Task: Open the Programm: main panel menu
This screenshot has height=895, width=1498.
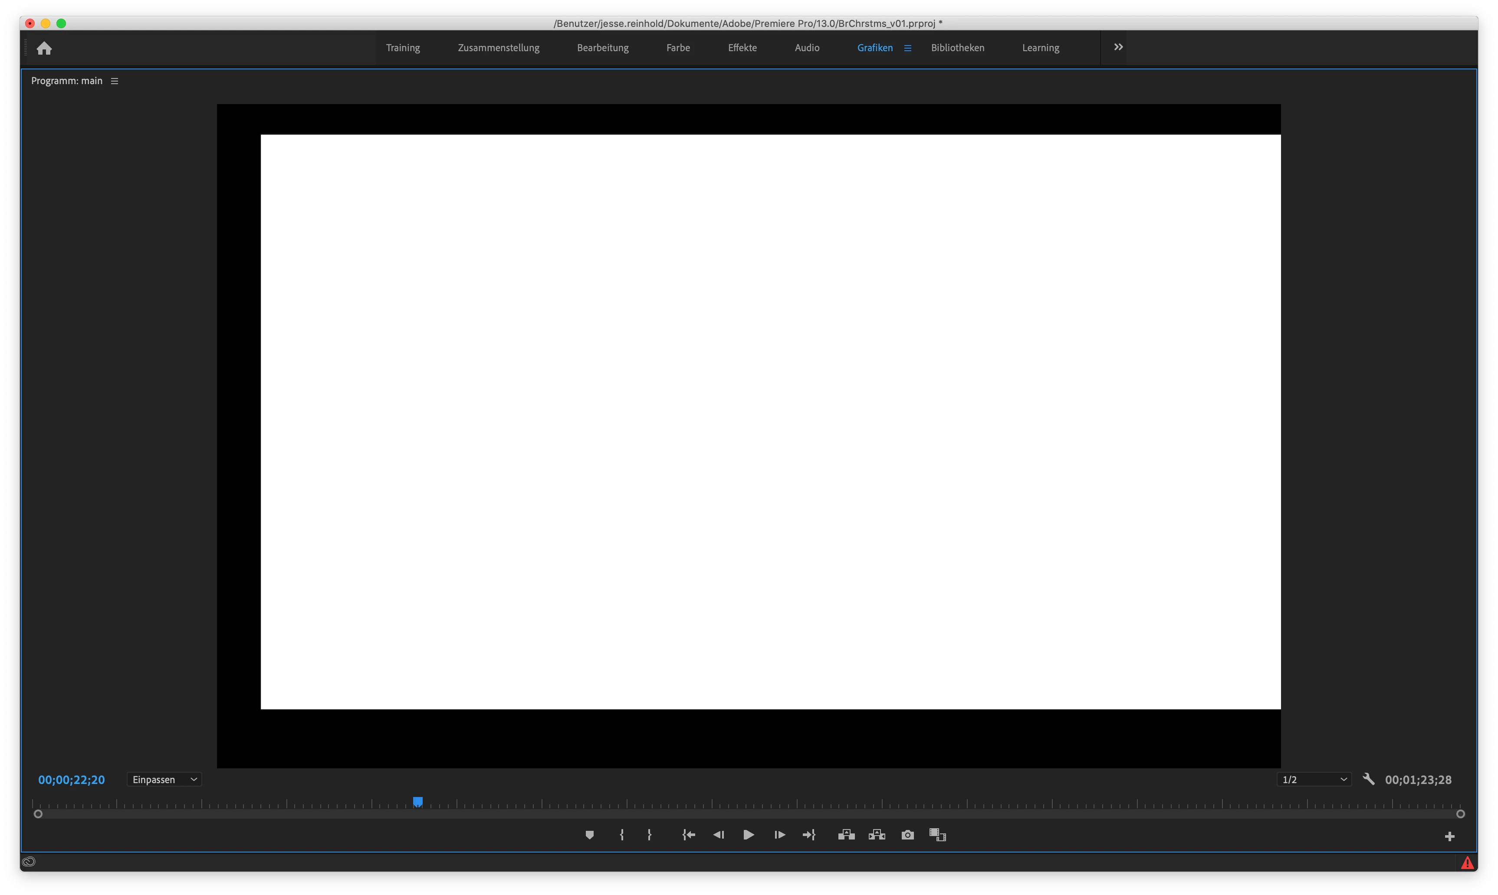Action: [x=115, y=81]
